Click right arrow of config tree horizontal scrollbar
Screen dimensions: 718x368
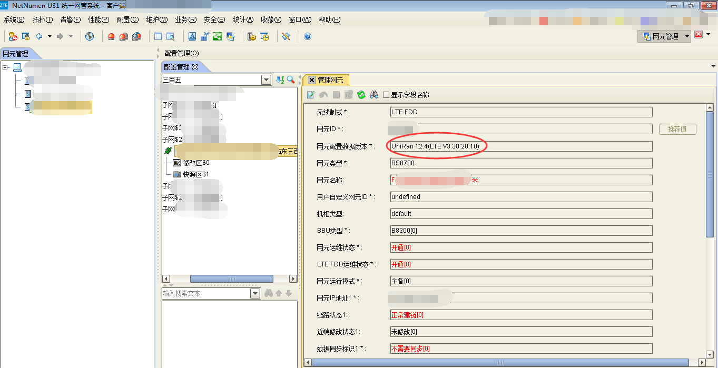click(x=293, y=279)
